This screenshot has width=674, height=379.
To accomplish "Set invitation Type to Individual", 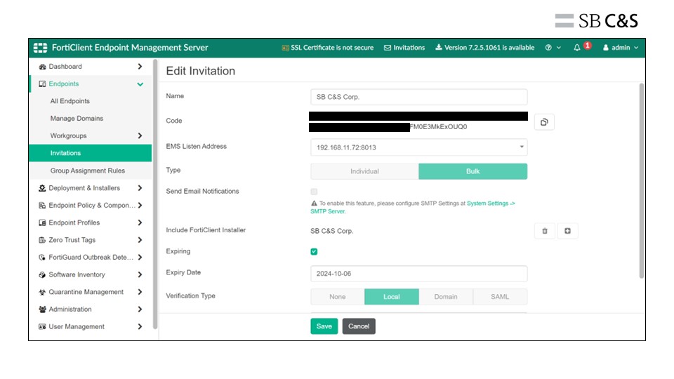I will [364, 171].
